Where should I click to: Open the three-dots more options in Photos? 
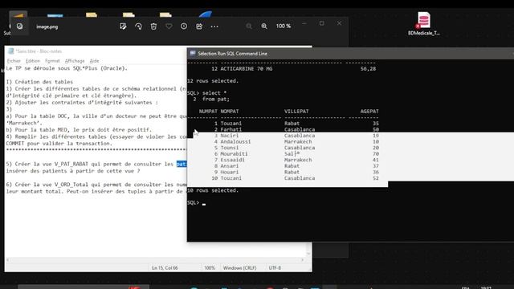[x=214, y=26]
